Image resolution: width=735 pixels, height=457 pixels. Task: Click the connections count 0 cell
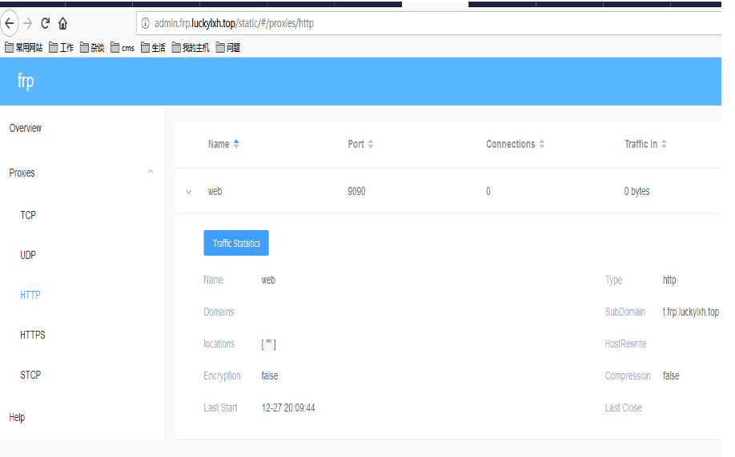click(488, 191)
